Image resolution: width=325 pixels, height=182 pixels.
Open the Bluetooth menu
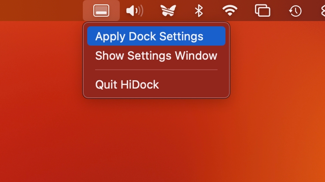pyautogui.click(x=199, y=11)
